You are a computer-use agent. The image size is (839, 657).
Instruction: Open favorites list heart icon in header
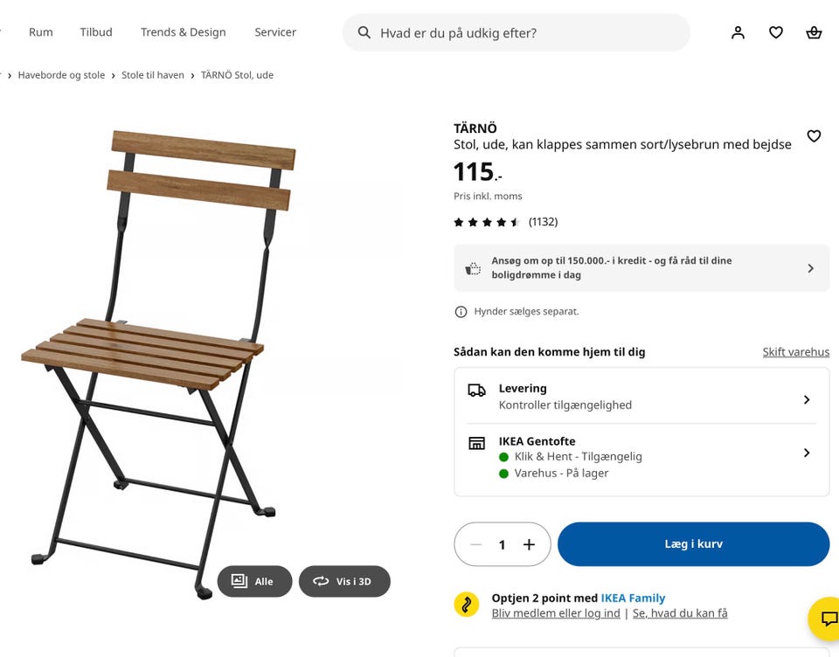776,32
